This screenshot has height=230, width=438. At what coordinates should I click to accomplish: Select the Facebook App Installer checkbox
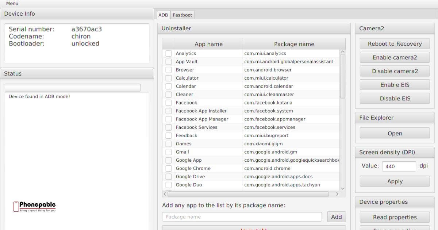pos(169,111)
